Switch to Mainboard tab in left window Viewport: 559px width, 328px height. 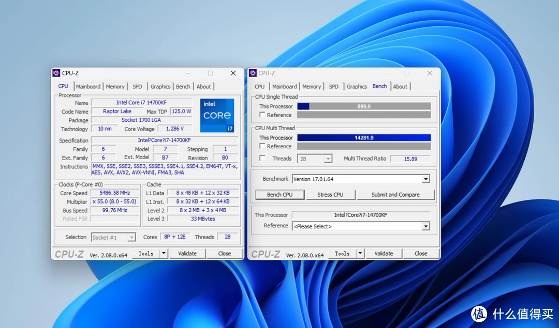click(x=88, y=86)
